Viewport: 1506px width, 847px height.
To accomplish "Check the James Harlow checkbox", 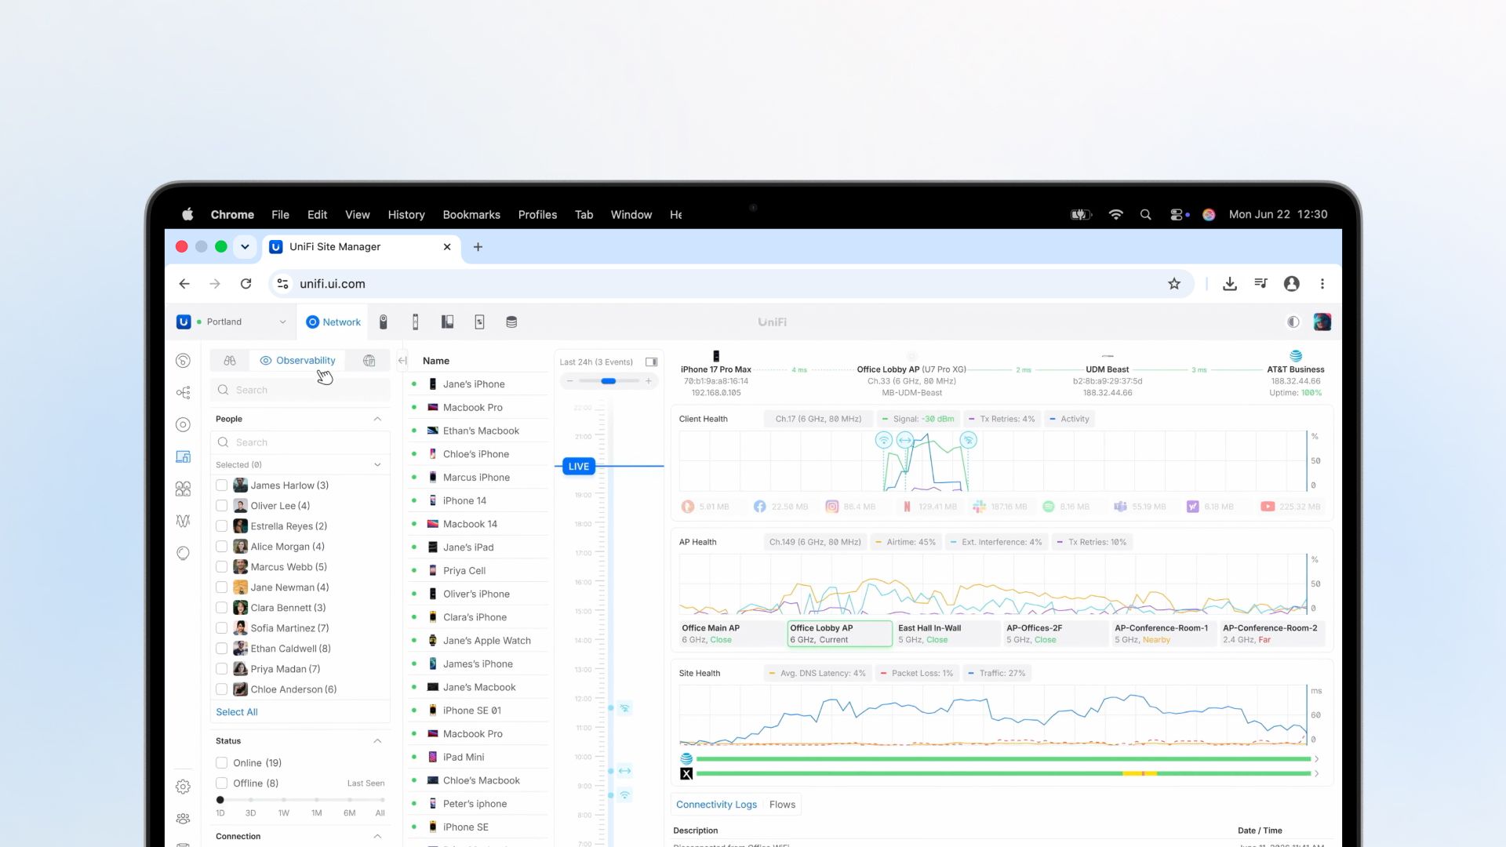I will [x=221, y=485].
